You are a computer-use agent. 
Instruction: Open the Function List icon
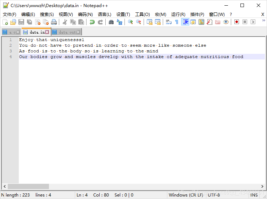pyautogui.click(x=210, y=22)
